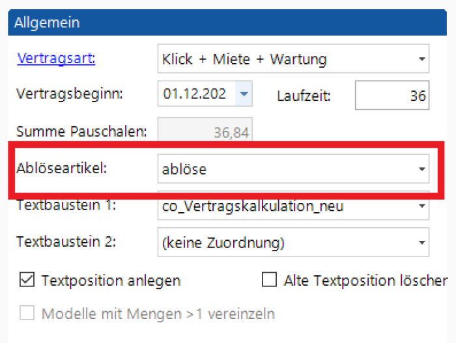Expand the Vertragsart dropdown arrow

coord(421,59)
